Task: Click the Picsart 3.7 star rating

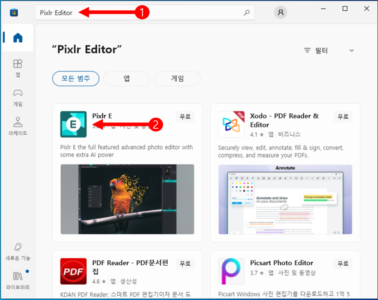Action: pyautogui.click(x=257, y=273)
